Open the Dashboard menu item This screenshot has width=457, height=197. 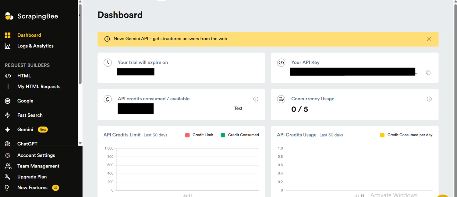click(x=29, y=35)
